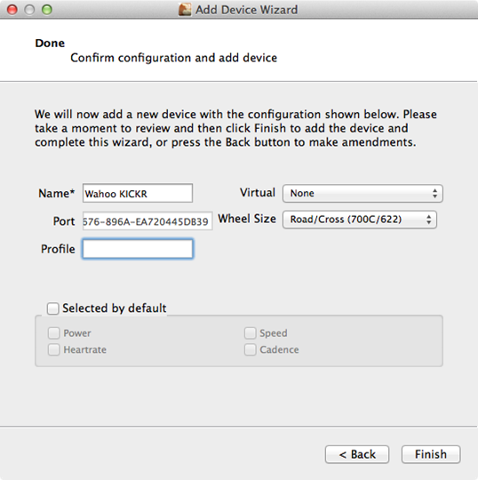Enable the Selected by default checkbox
Viewport: 478px width, 480px height.
click(x=52, y=308)
